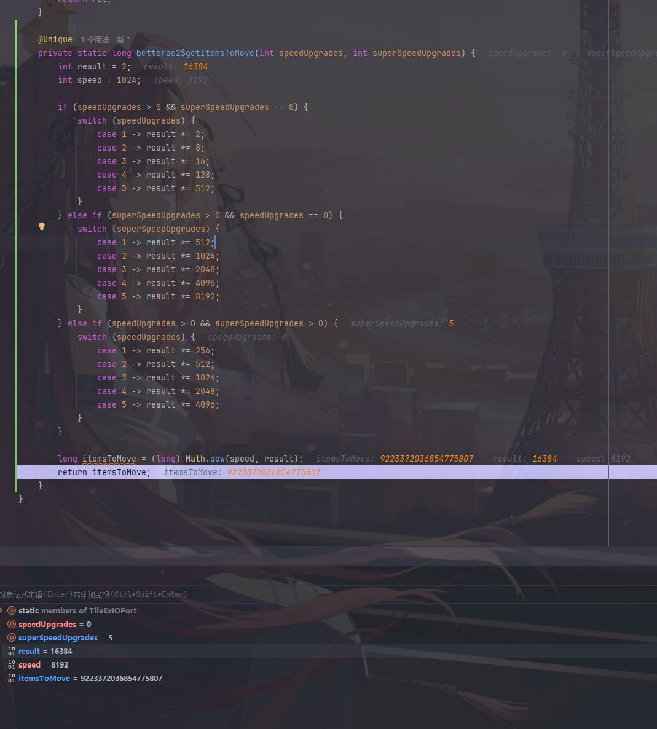The image size is (657, 729).
Task: Click 'case 1 -> result *= 256;' line
Action: pos(155,350)
